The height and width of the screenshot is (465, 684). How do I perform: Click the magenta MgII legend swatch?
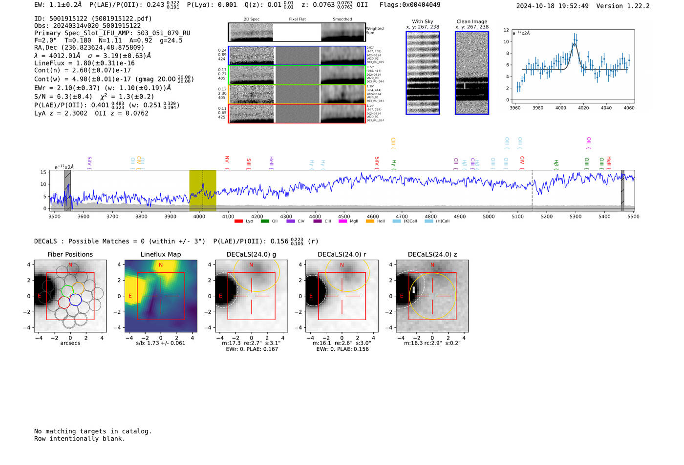(x=342, y=222)
